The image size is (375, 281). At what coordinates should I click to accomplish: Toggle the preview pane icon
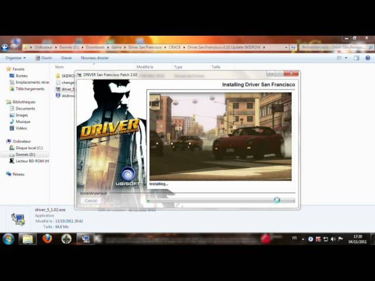356,58
